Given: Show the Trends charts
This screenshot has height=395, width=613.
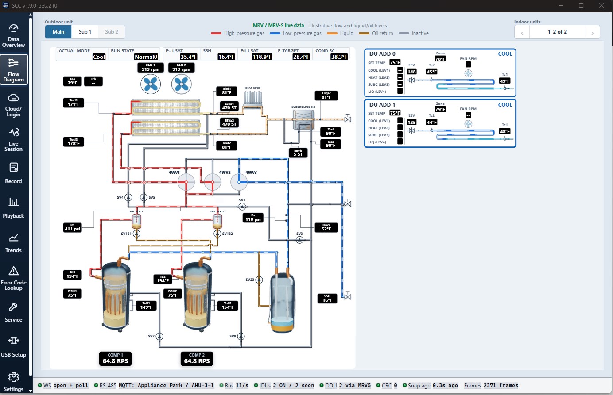Looking at the screenshot, I should 14,242.
